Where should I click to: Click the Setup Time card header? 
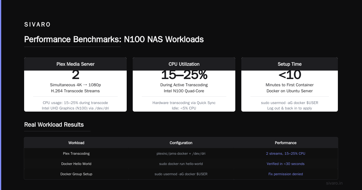click(290, 64)
